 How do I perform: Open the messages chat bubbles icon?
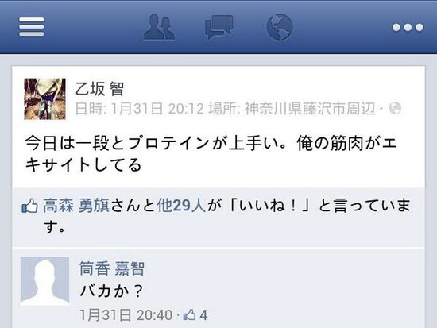pos(218,27)
